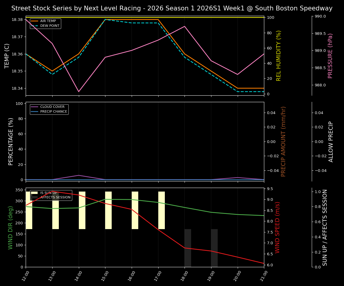This screenshot has height=286, width=344.
Task: Expand the middle chart legend box
Action: pyautogui.click(x=49, y=109)
